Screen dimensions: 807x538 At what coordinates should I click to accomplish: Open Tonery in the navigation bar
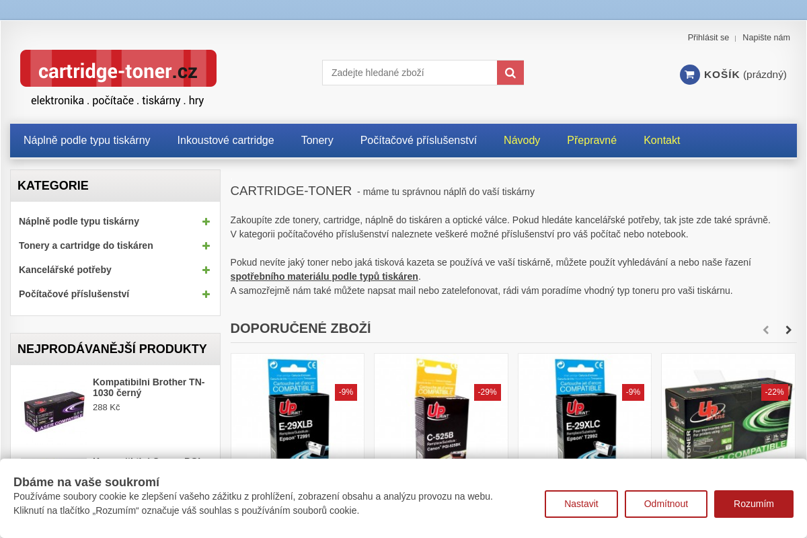(317, 140)
